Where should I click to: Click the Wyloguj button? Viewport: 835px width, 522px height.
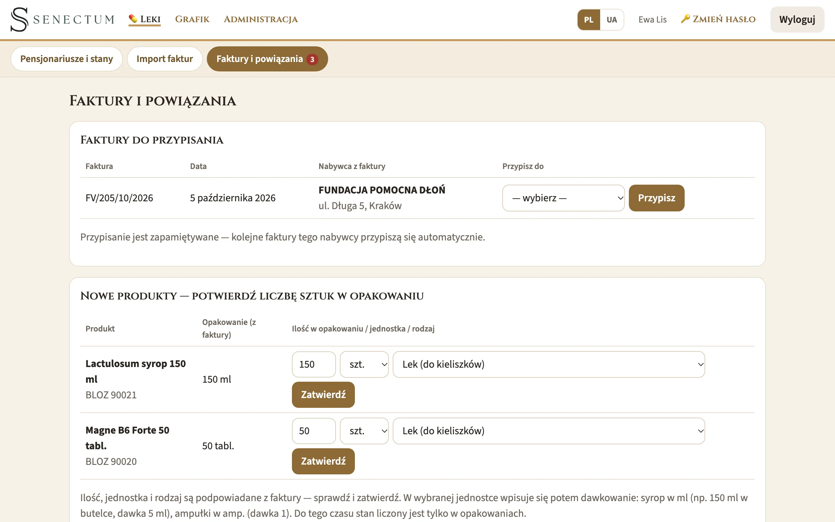797,20
